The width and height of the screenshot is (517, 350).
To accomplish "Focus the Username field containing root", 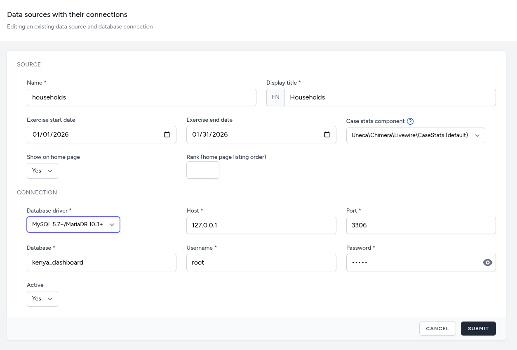I will [261, 262].
